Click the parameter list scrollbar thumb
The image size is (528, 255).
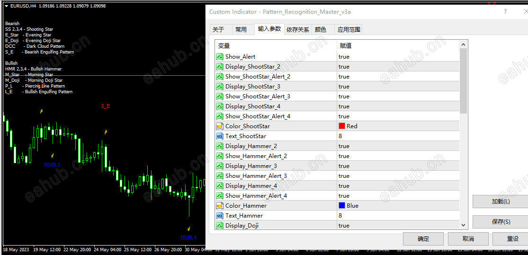(463, 81)
